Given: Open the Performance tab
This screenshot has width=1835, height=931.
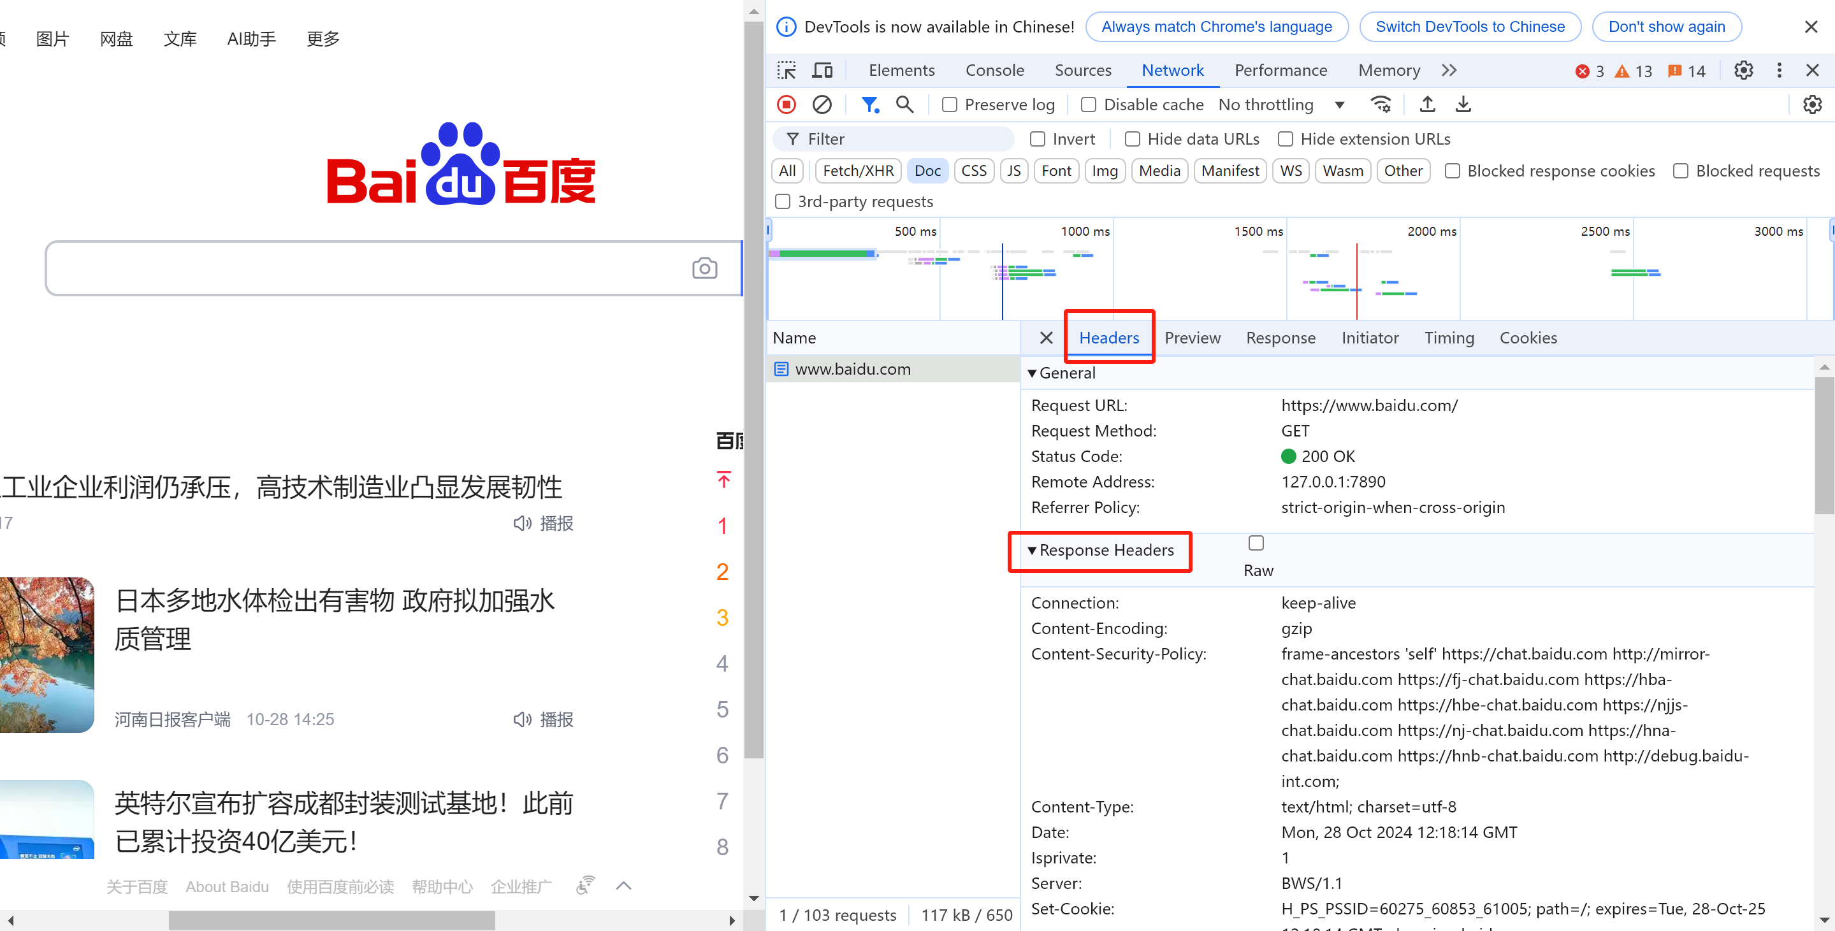Looking at the screenshot, I should (1280, 71).
